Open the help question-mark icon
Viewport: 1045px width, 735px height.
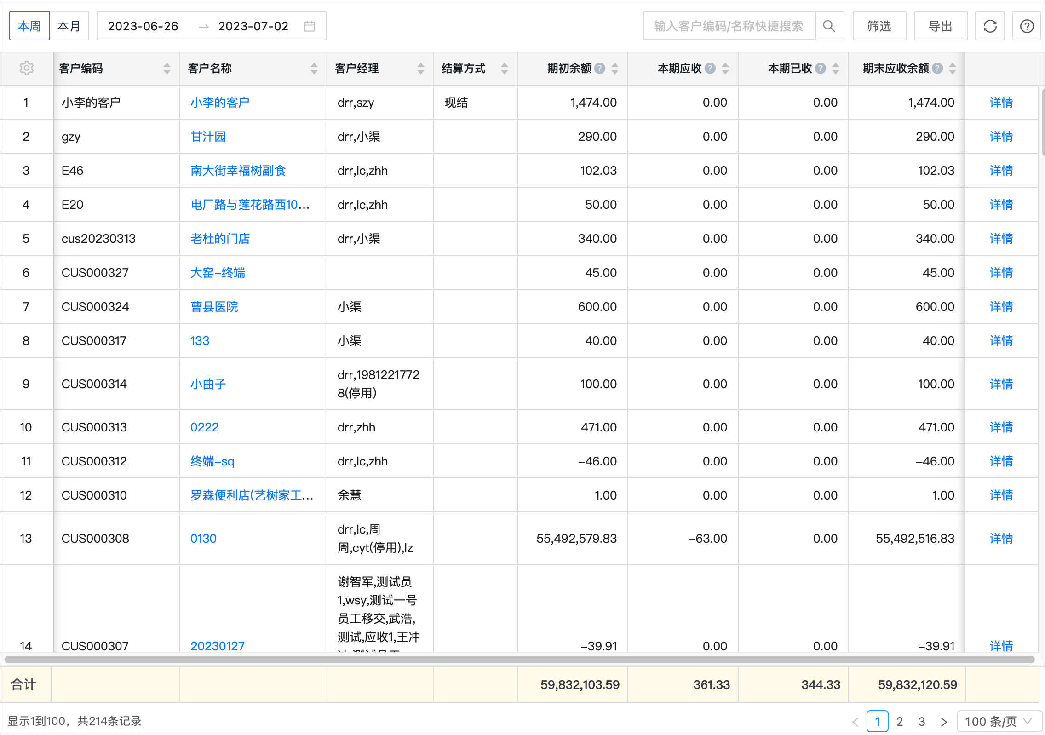[1027, 26]
